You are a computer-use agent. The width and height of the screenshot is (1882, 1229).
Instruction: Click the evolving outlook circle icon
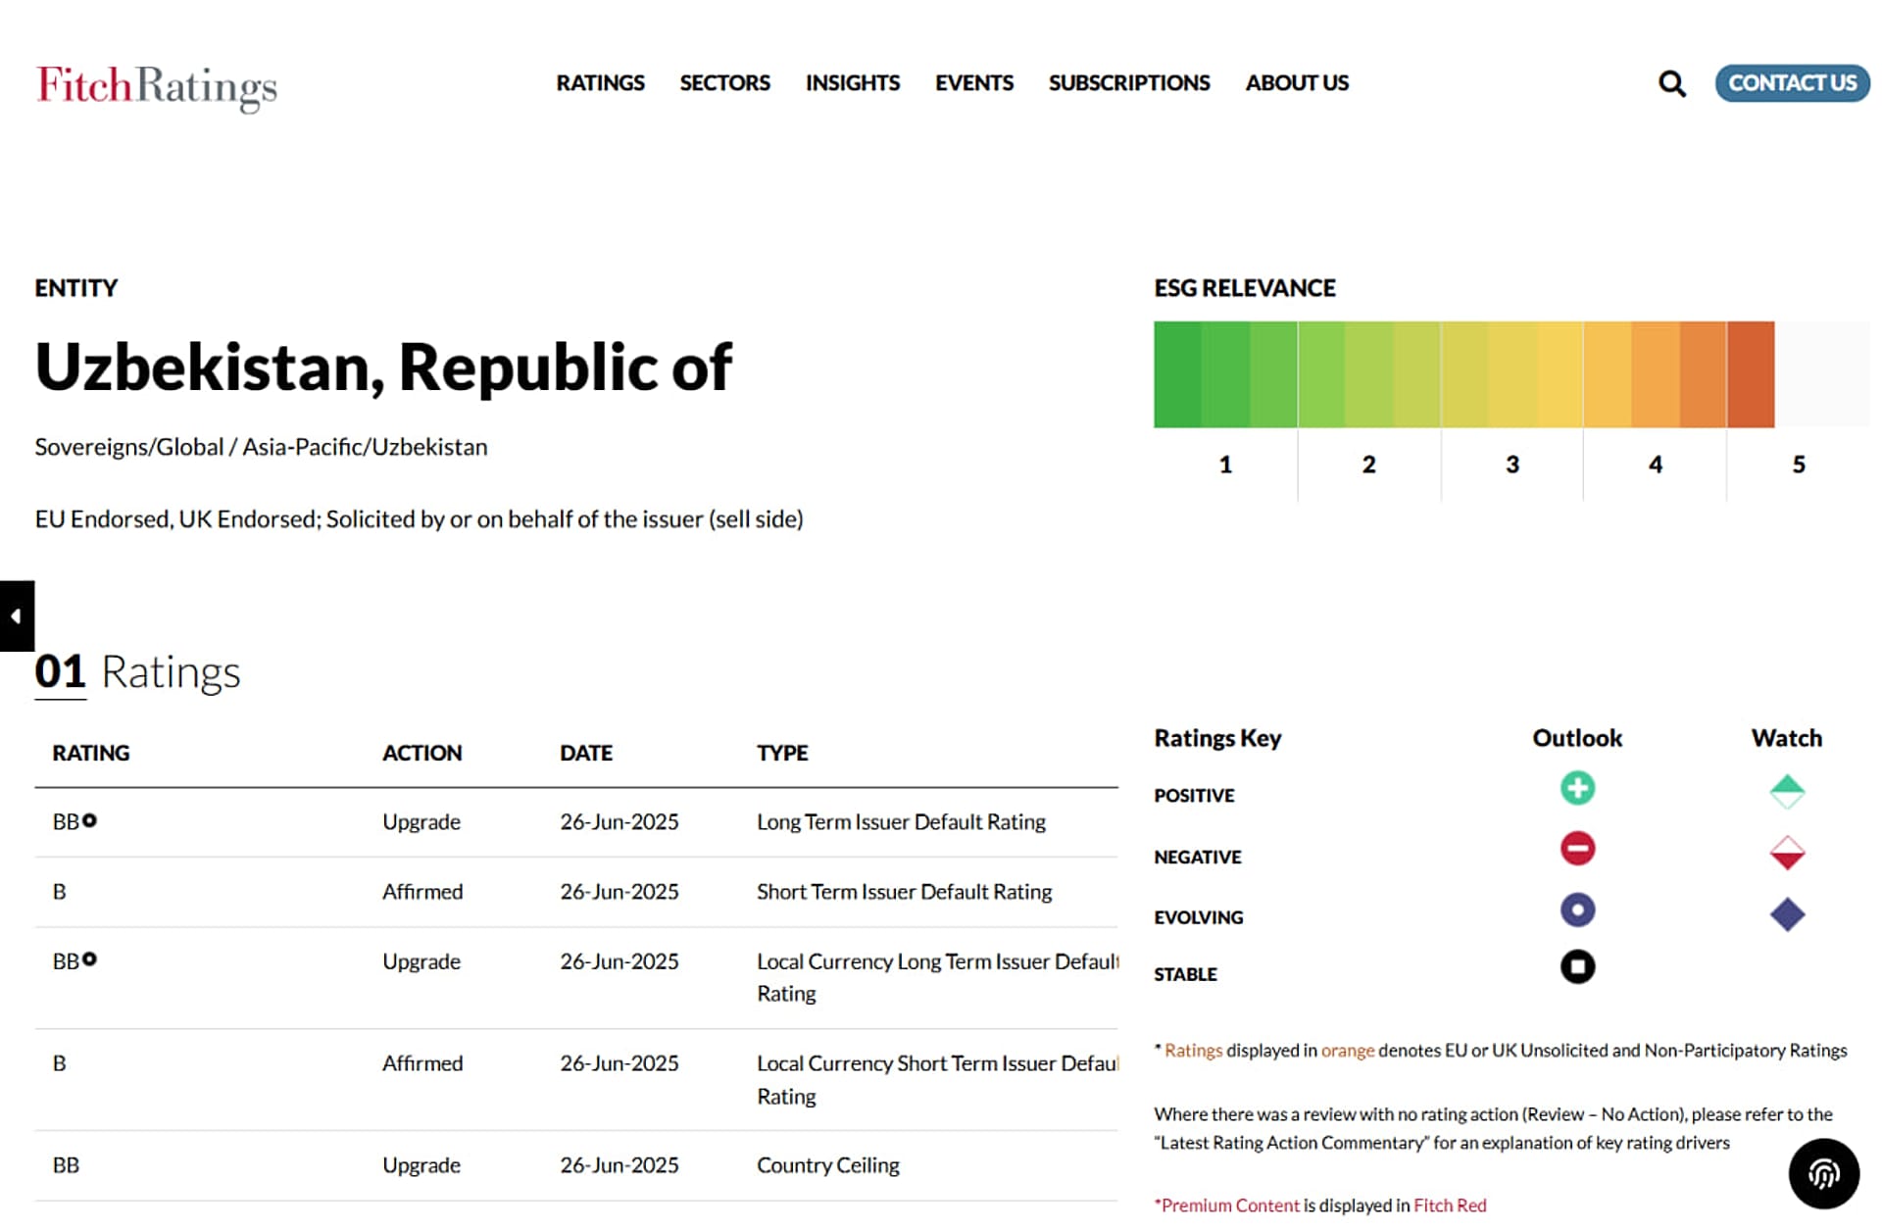pos(1577,910)
